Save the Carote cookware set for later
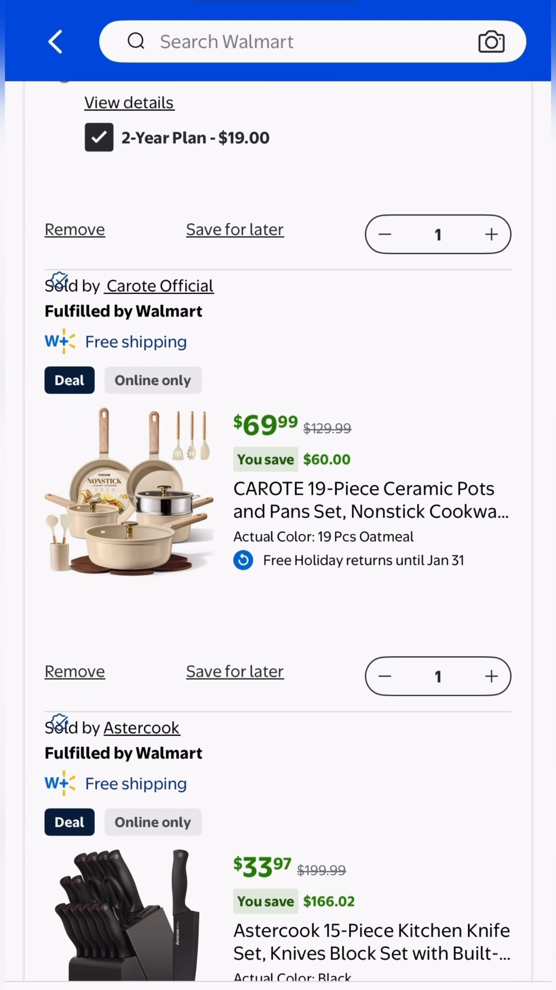This screenshot has height=990, width=556. [235, 671]
